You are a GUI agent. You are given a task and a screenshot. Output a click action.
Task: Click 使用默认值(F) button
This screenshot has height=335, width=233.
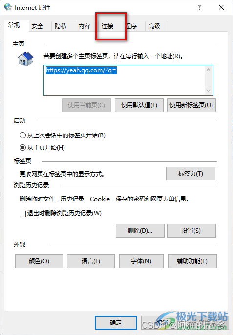coord(139,105)
